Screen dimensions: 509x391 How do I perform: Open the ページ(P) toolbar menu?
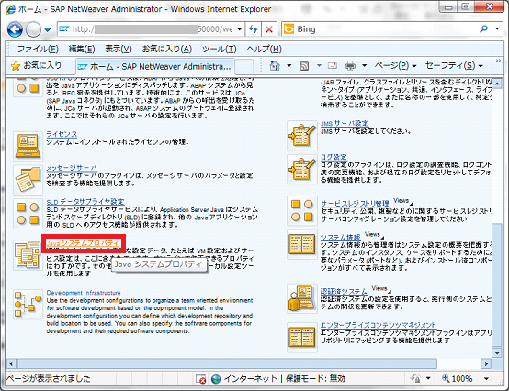(395, 66)
